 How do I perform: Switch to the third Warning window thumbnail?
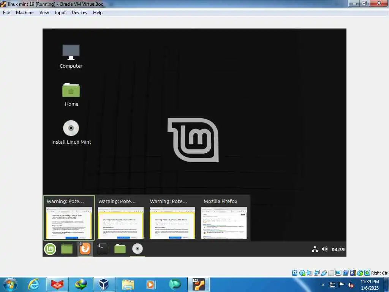click(x=172, y=219)
